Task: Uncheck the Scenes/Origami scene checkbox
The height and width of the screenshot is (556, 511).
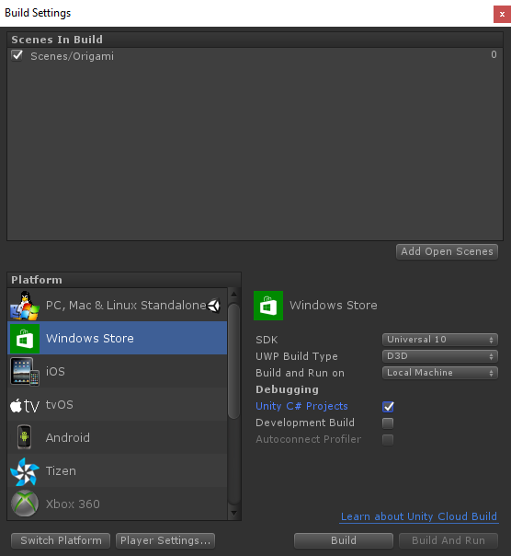Action: [x=17, y=55]
